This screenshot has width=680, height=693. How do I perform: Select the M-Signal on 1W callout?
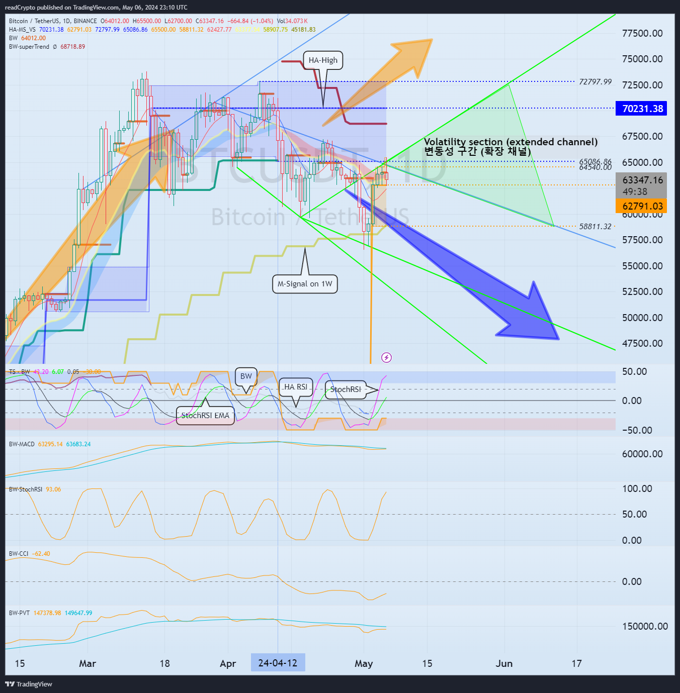pos(305,284)
